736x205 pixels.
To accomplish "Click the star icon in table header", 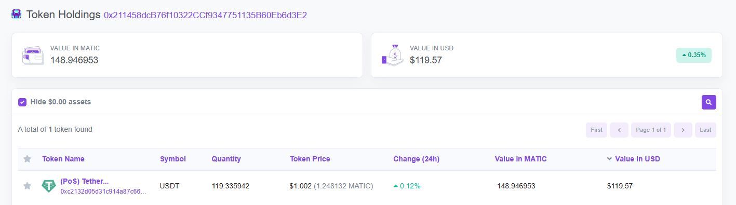I will tap(27, 159).
